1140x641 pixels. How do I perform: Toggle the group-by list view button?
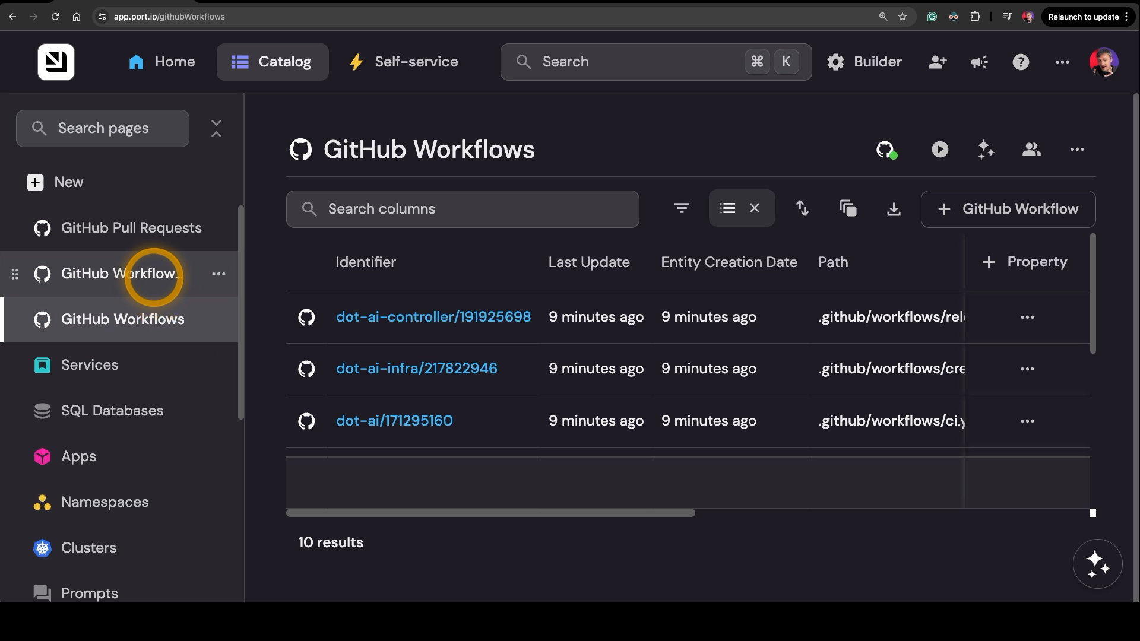tap(727, 208)
